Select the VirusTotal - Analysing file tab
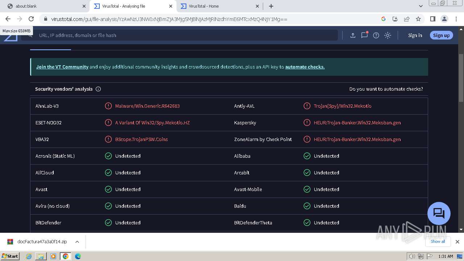This screenshot has width=464, height=261. click(133, 6)
